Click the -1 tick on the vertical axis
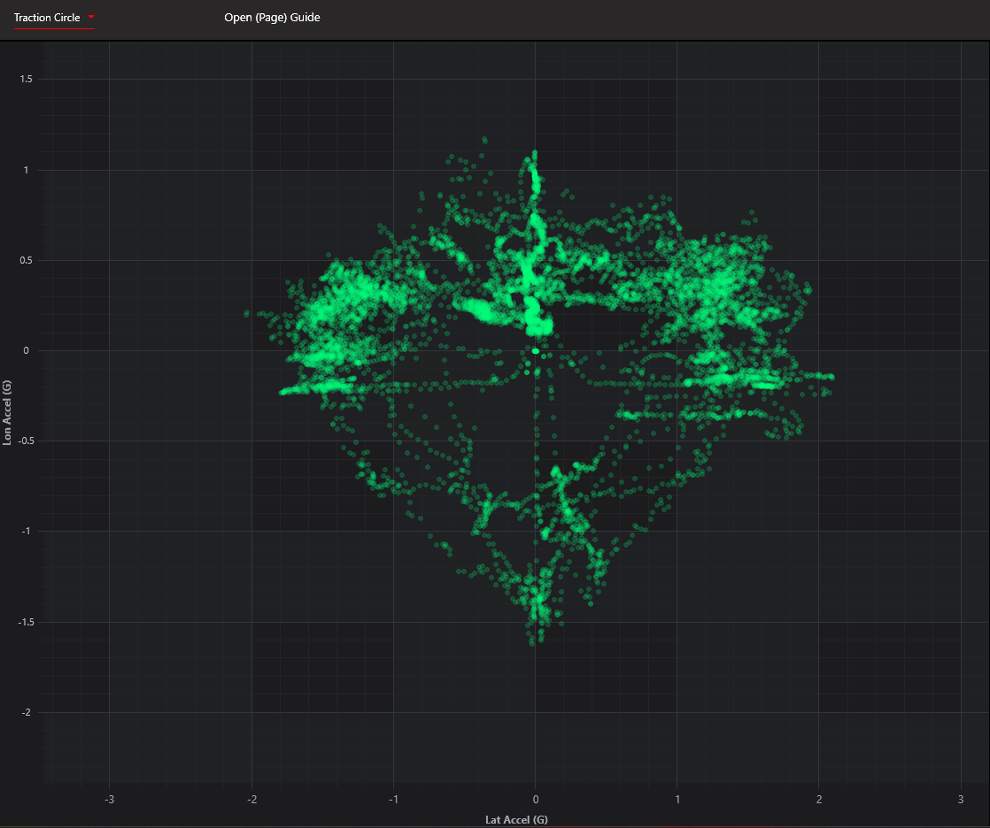990x828 pixels. point(27,532)
